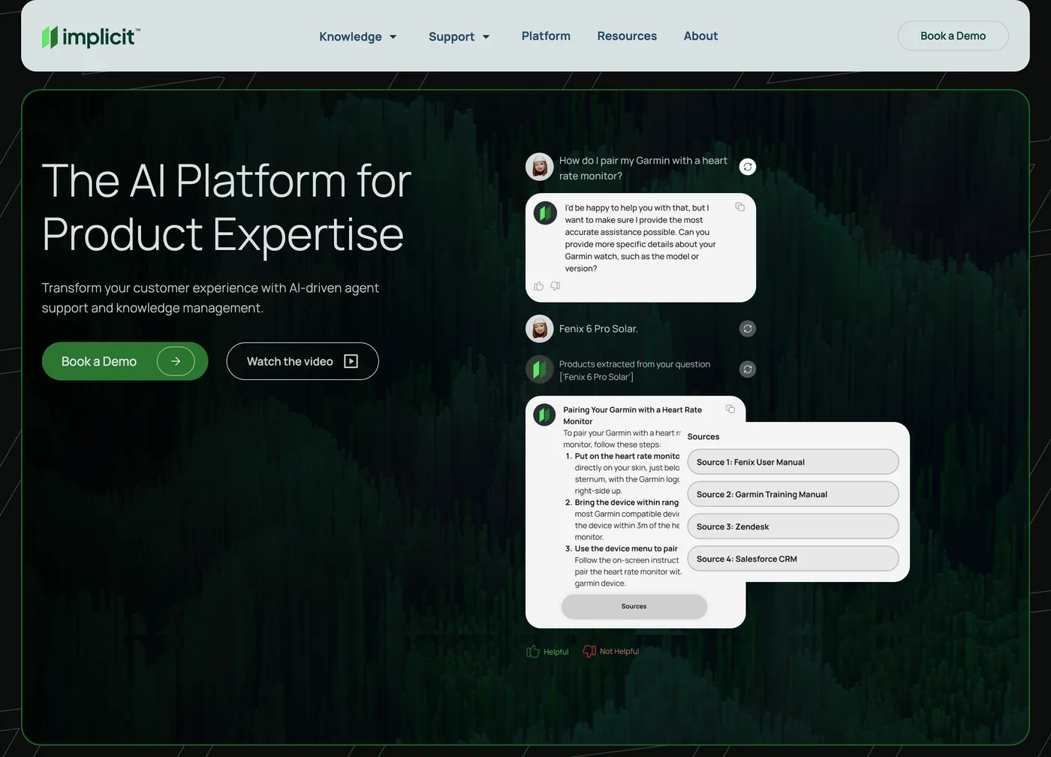Click the gray Sources button below the answer
The height and width of the screenshot is (757, 1051).
[634, 607]
